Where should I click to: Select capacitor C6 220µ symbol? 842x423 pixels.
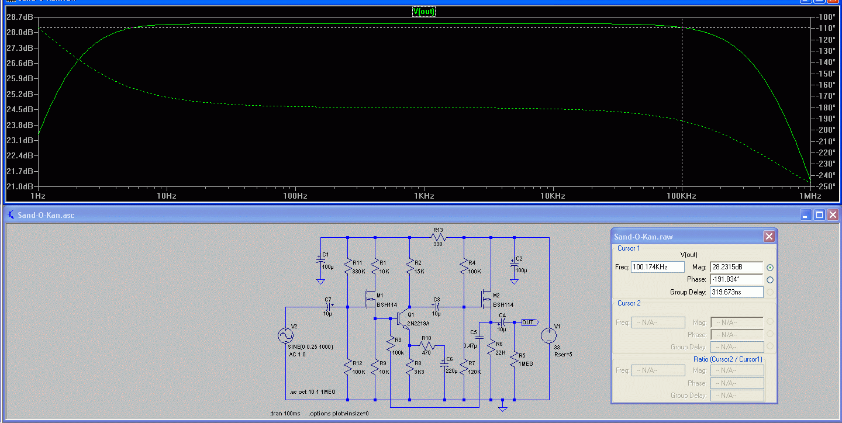pyautogui.click(x=444, y=365)
